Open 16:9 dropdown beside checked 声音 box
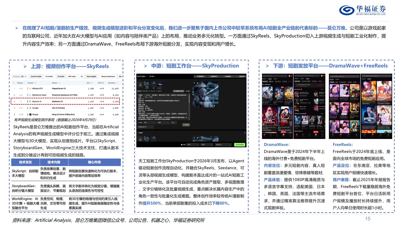Image resolution: width=401 pixels, height=226 pixels. pyautogui.click(x=193, y=145)
